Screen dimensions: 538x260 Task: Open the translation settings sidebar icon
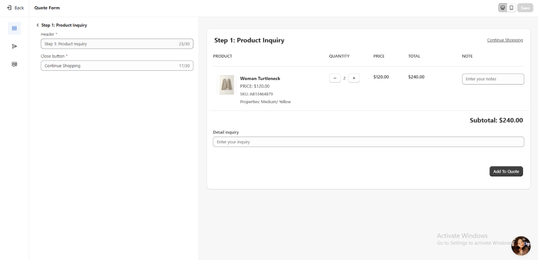tap(14, 64)
